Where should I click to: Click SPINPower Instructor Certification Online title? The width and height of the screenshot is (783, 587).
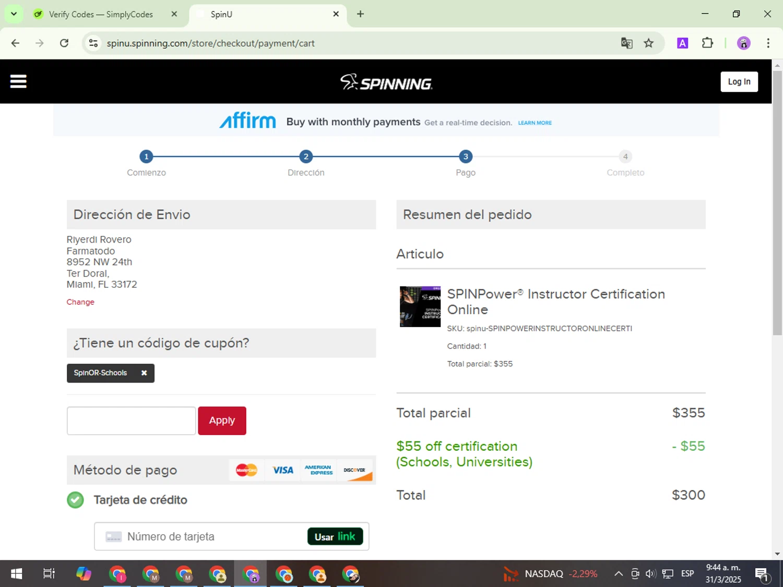(556, 302)
